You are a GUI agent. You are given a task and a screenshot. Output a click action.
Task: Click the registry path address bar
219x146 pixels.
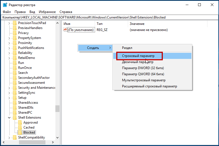(x=110, y=17)
